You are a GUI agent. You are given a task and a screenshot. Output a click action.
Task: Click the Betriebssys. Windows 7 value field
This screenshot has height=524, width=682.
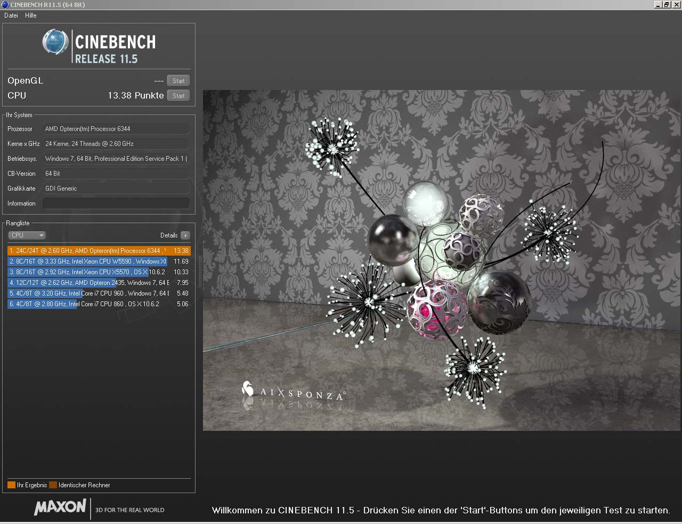116,159
